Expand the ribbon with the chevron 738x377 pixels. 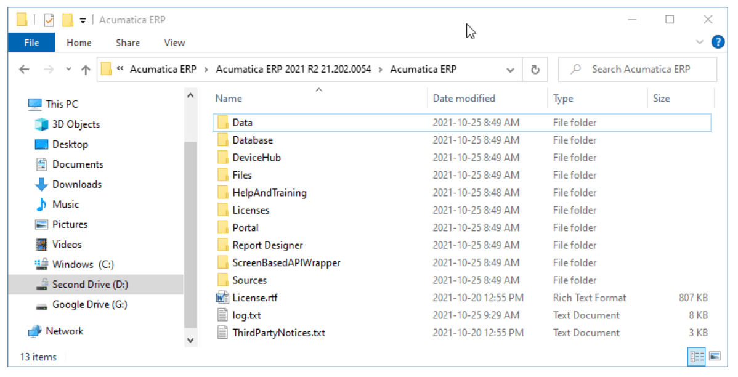[699, 42]
